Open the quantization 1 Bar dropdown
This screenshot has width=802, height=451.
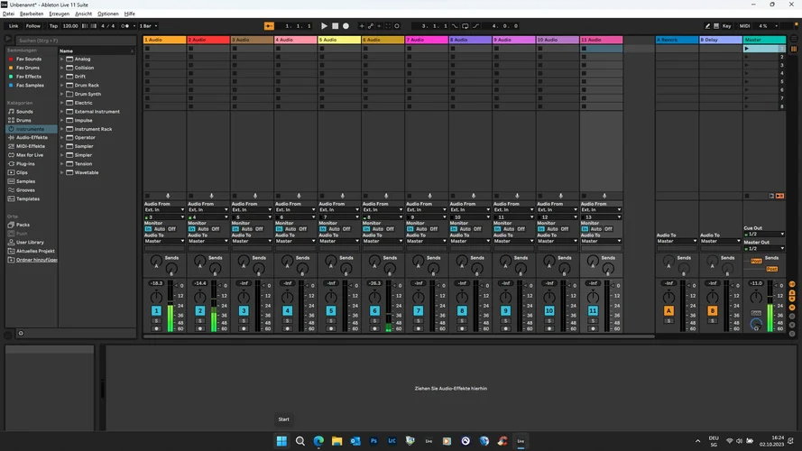147,26
